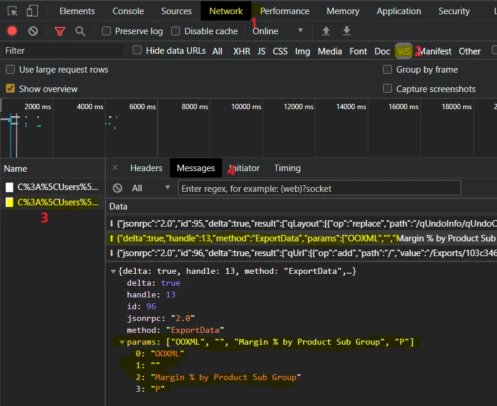
Task: Toggle the red filter funnel icon
Action: [60, 31]
